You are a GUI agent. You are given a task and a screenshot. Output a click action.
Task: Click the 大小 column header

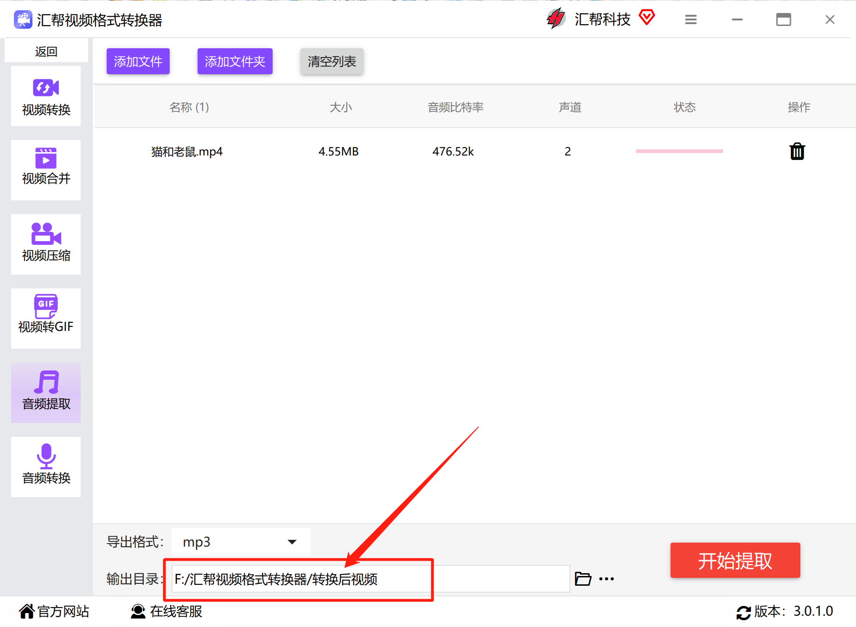point(341,107)
